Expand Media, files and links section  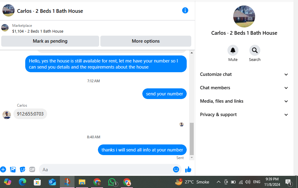coord(244,101)
